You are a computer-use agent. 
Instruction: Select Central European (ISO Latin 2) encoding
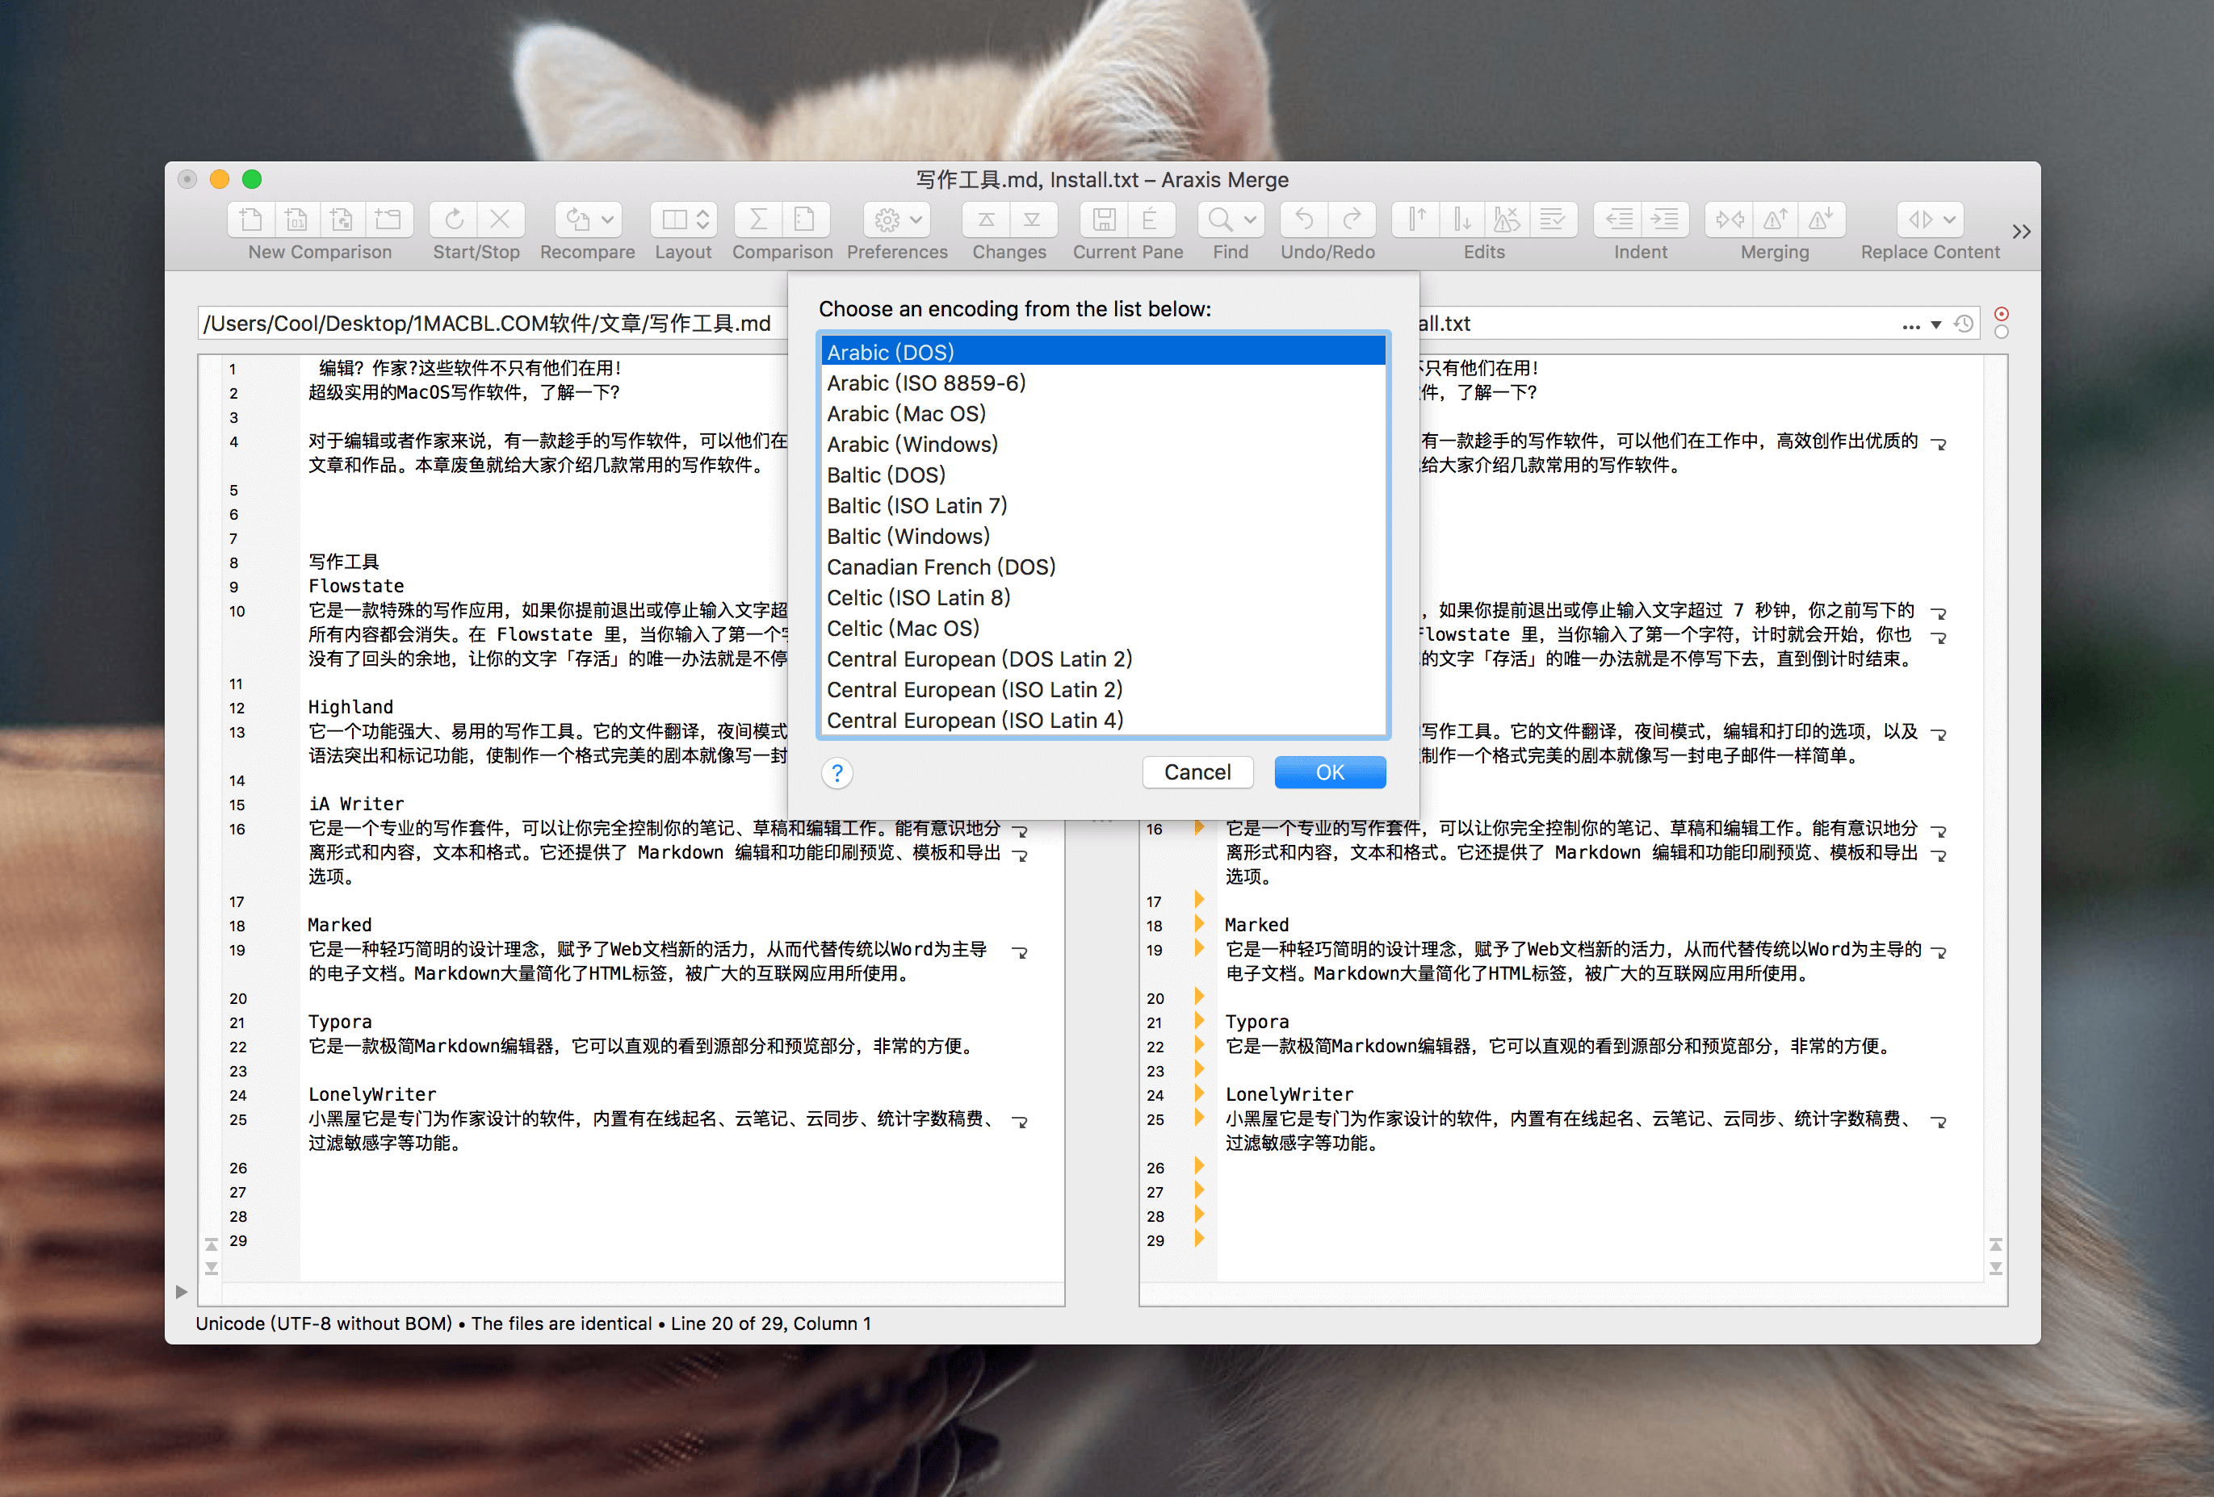point(975,689)
